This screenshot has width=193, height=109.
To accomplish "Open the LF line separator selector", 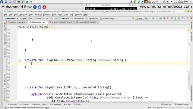I will (154, 108).
